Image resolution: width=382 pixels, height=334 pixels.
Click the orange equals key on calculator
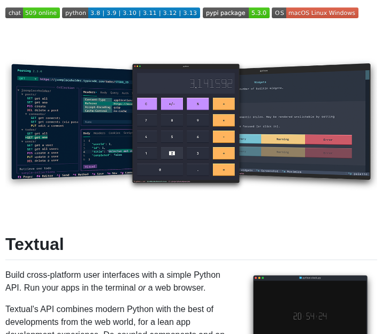[x=224, y=170]
